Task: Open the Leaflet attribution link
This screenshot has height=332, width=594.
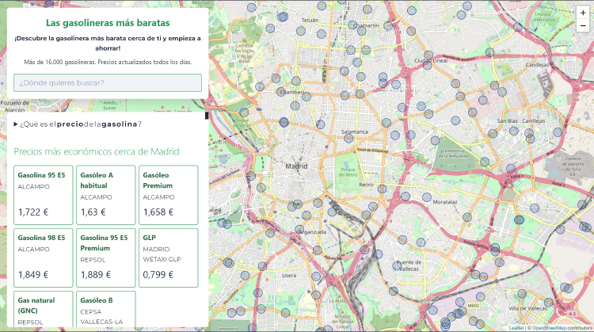Action: tap(516, 327)
